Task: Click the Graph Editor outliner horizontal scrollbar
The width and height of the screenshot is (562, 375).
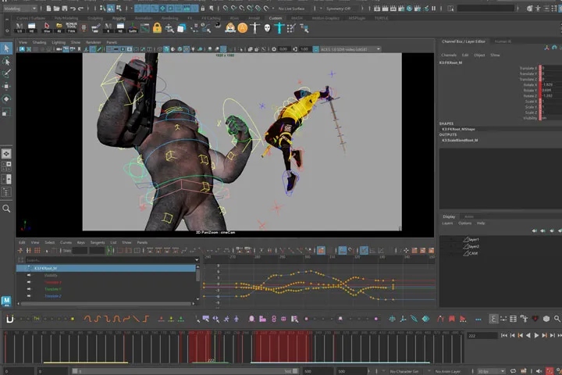Action: click(106, 304)
